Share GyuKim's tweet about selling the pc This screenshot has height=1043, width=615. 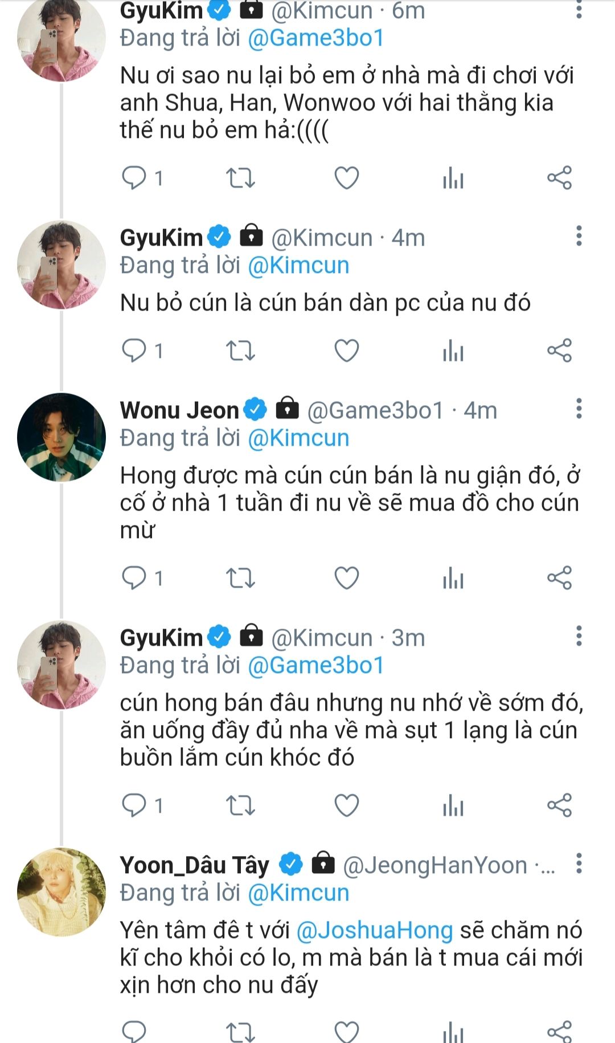point(559,351)
